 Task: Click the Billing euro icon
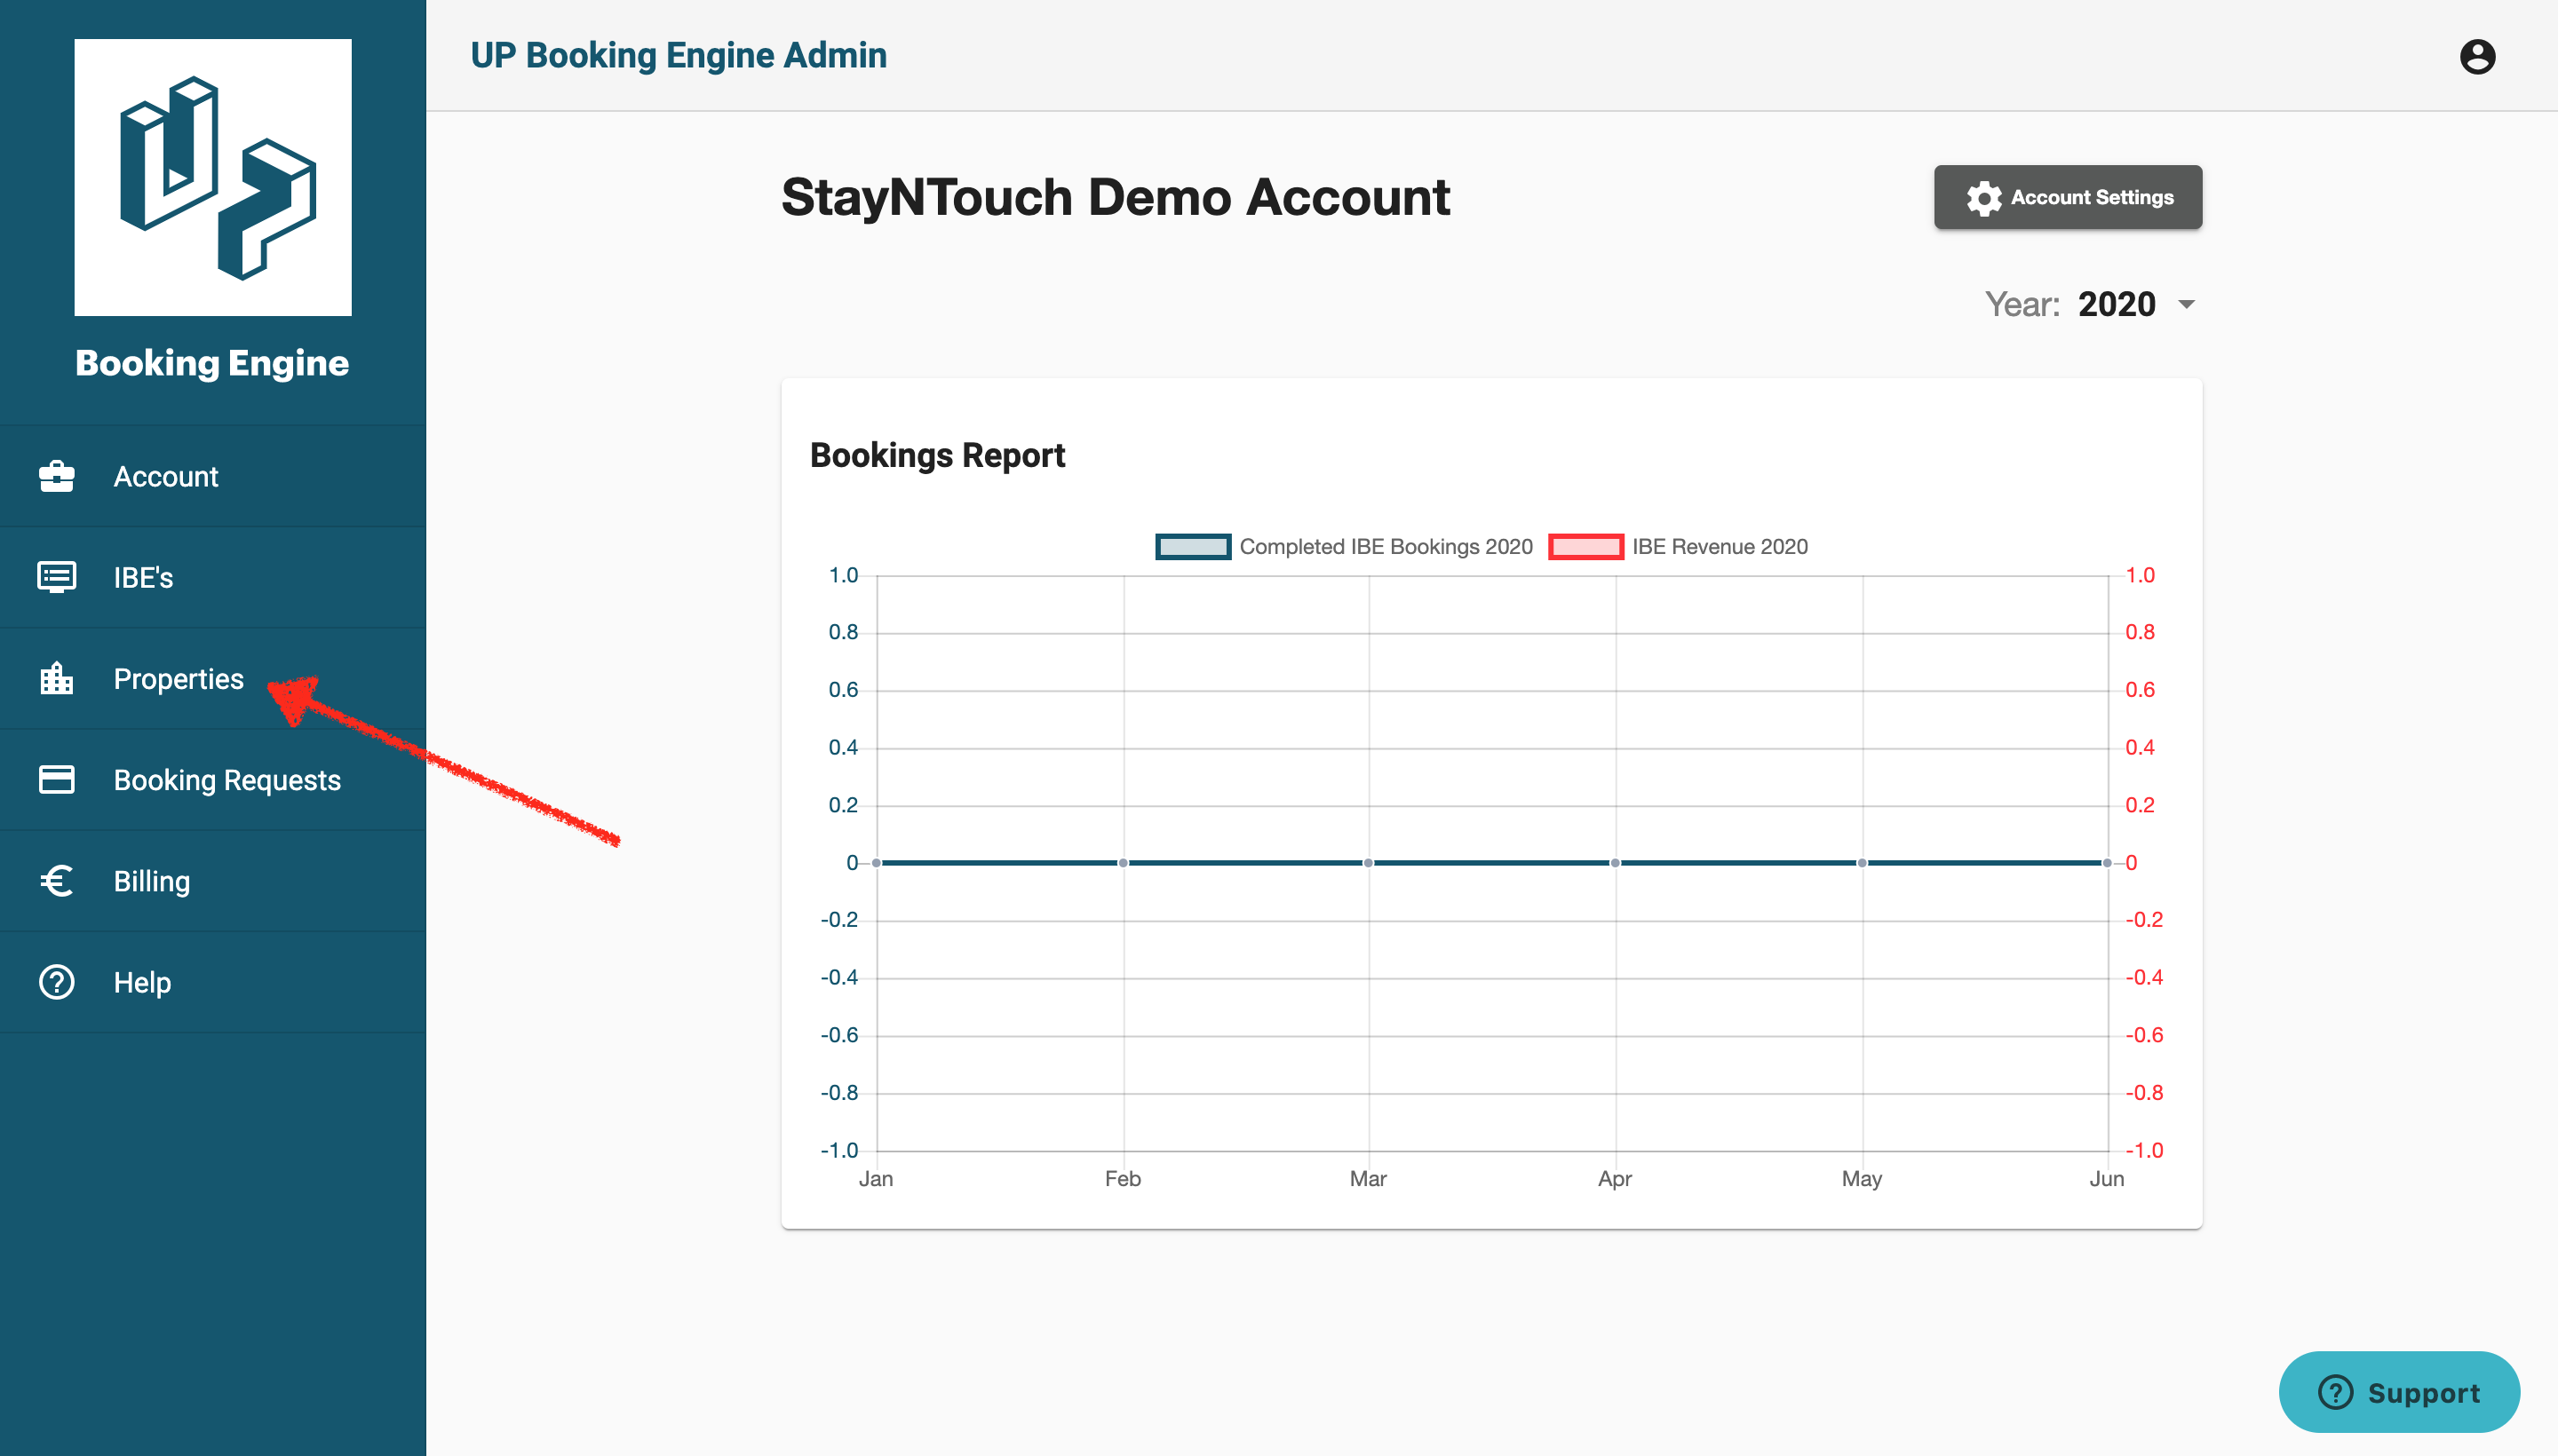tap(56, 880)
